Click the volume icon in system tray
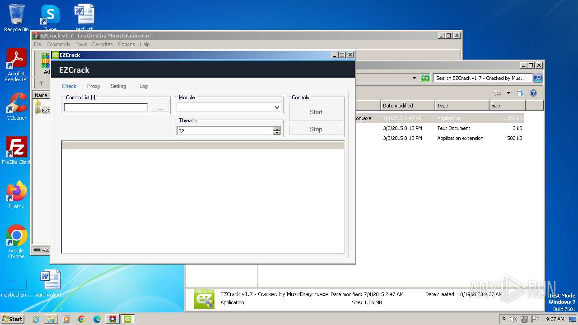The image size is (578, 325). [x=513, y=319]
